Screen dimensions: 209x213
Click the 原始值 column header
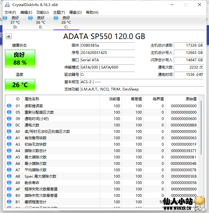click(182, 99)
